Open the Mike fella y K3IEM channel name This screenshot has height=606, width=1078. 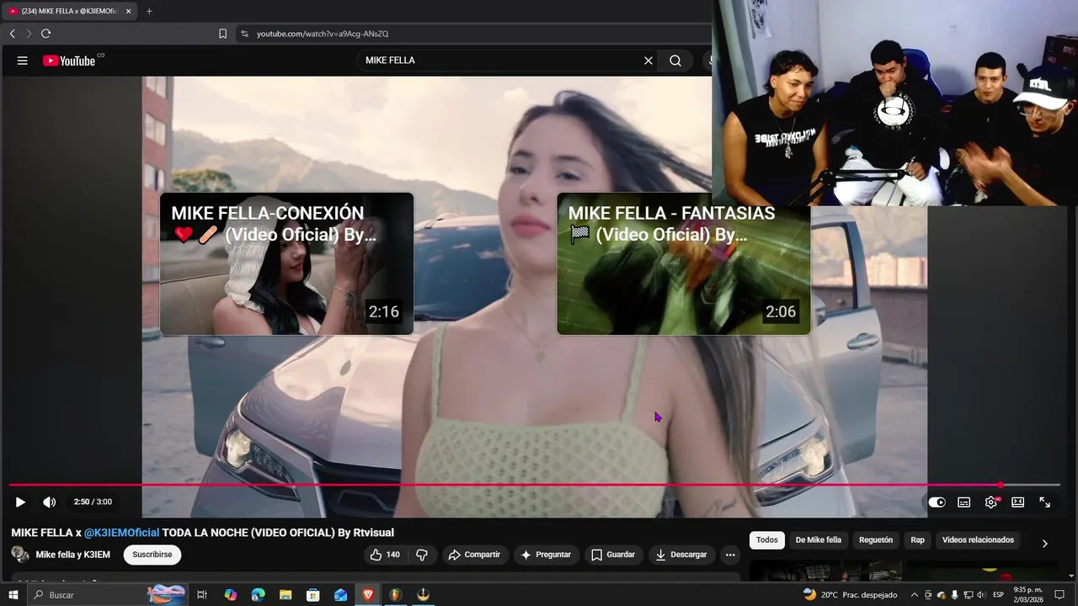72,555
